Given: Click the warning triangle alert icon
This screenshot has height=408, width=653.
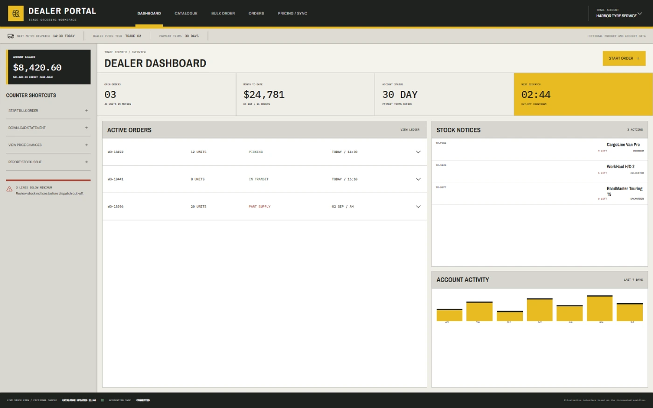Looking at the screenshot, I should (9, 189).
